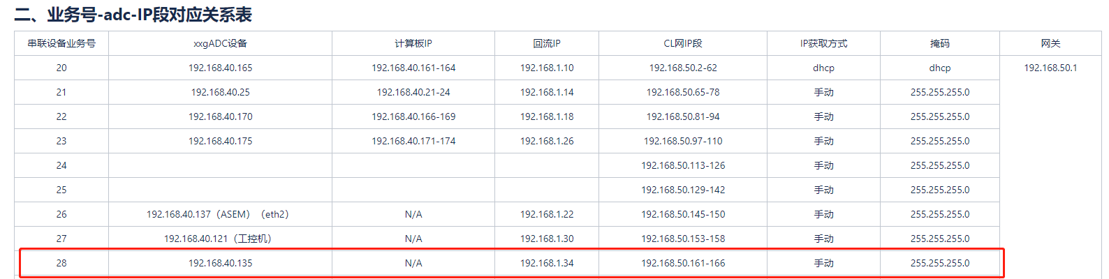Click the service number 24 cell
Screen dimensions: 1109x279
point(61,165)
